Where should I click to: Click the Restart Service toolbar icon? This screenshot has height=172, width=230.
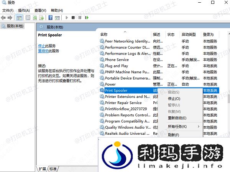coord(86,18)
